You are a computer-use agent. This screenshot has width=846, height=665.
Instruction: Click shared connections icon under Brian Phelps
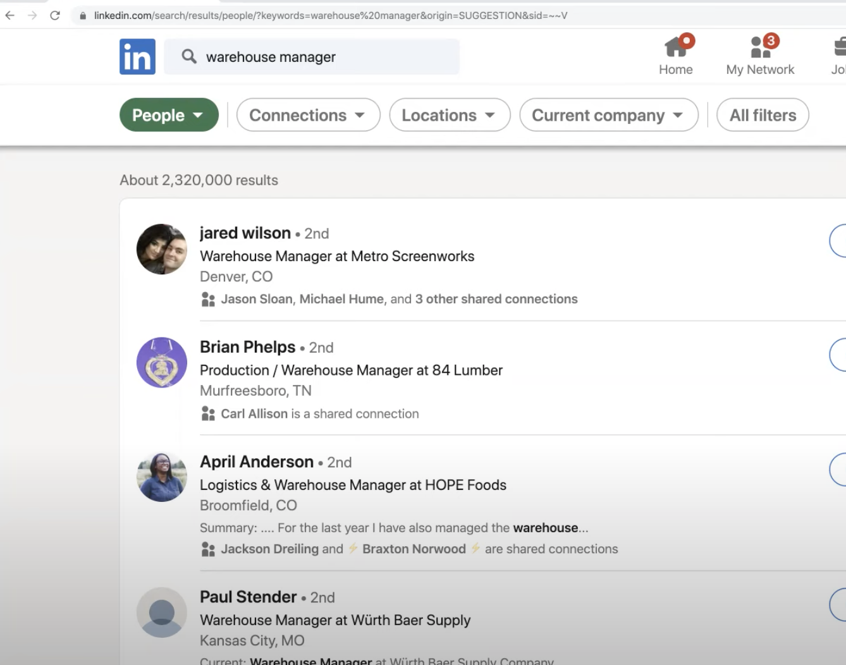click(x=208, y=413)
